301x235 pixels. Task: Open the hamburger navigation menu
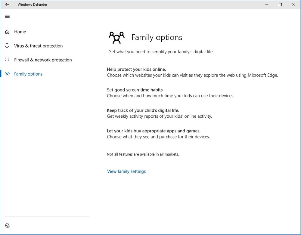[7, 17]
